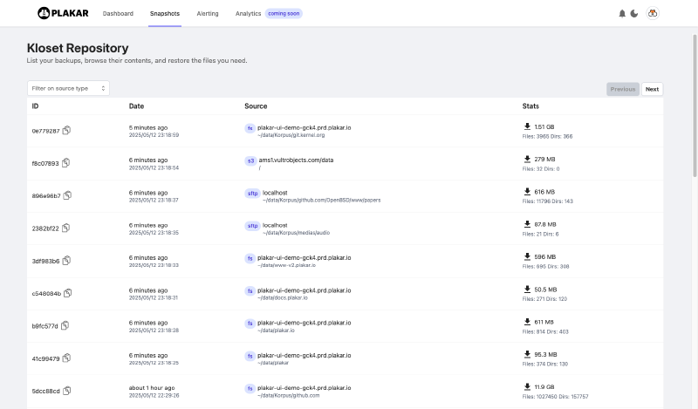This screenshot has height=409, width=698.
Task: Download the 279 MB snapshot
Action: coord(527,159)
